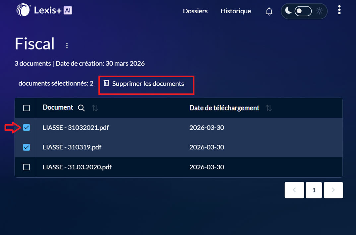Open the notifications bell
This screenshot has width=356, height=235.
pos(269,12)
